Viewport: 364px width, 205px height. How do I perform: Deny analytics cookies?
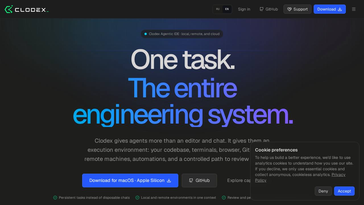point(323,191)
